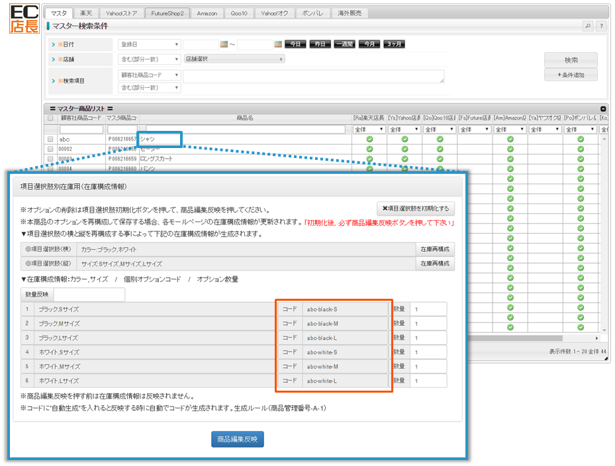Open help question mark icon

(601, 26)
